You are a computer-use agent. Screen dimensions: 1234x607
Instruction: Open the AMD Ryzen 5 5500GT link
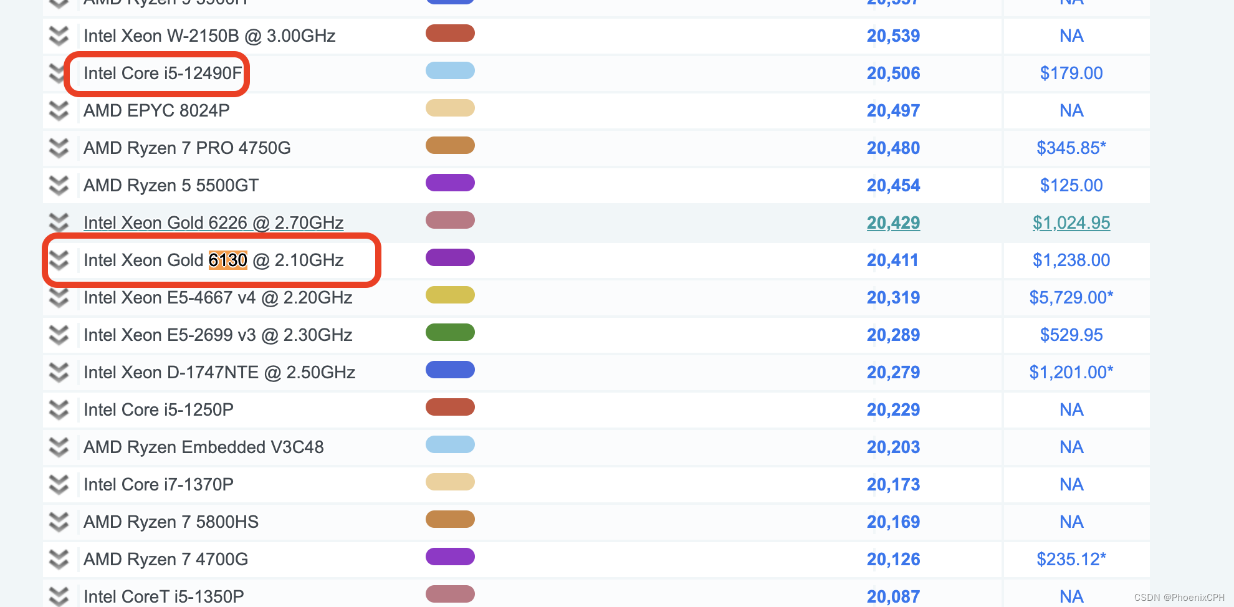click(171, 186)
